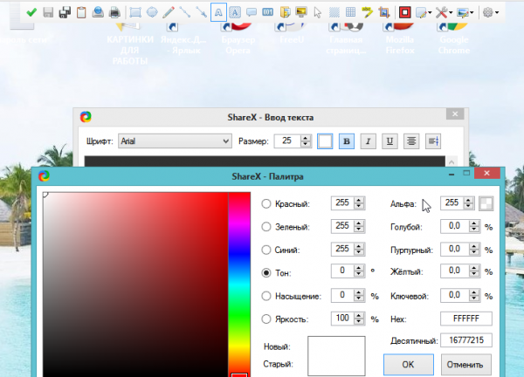
Task: Toggle bold formatting in text dialog
Action: (347, 141)
